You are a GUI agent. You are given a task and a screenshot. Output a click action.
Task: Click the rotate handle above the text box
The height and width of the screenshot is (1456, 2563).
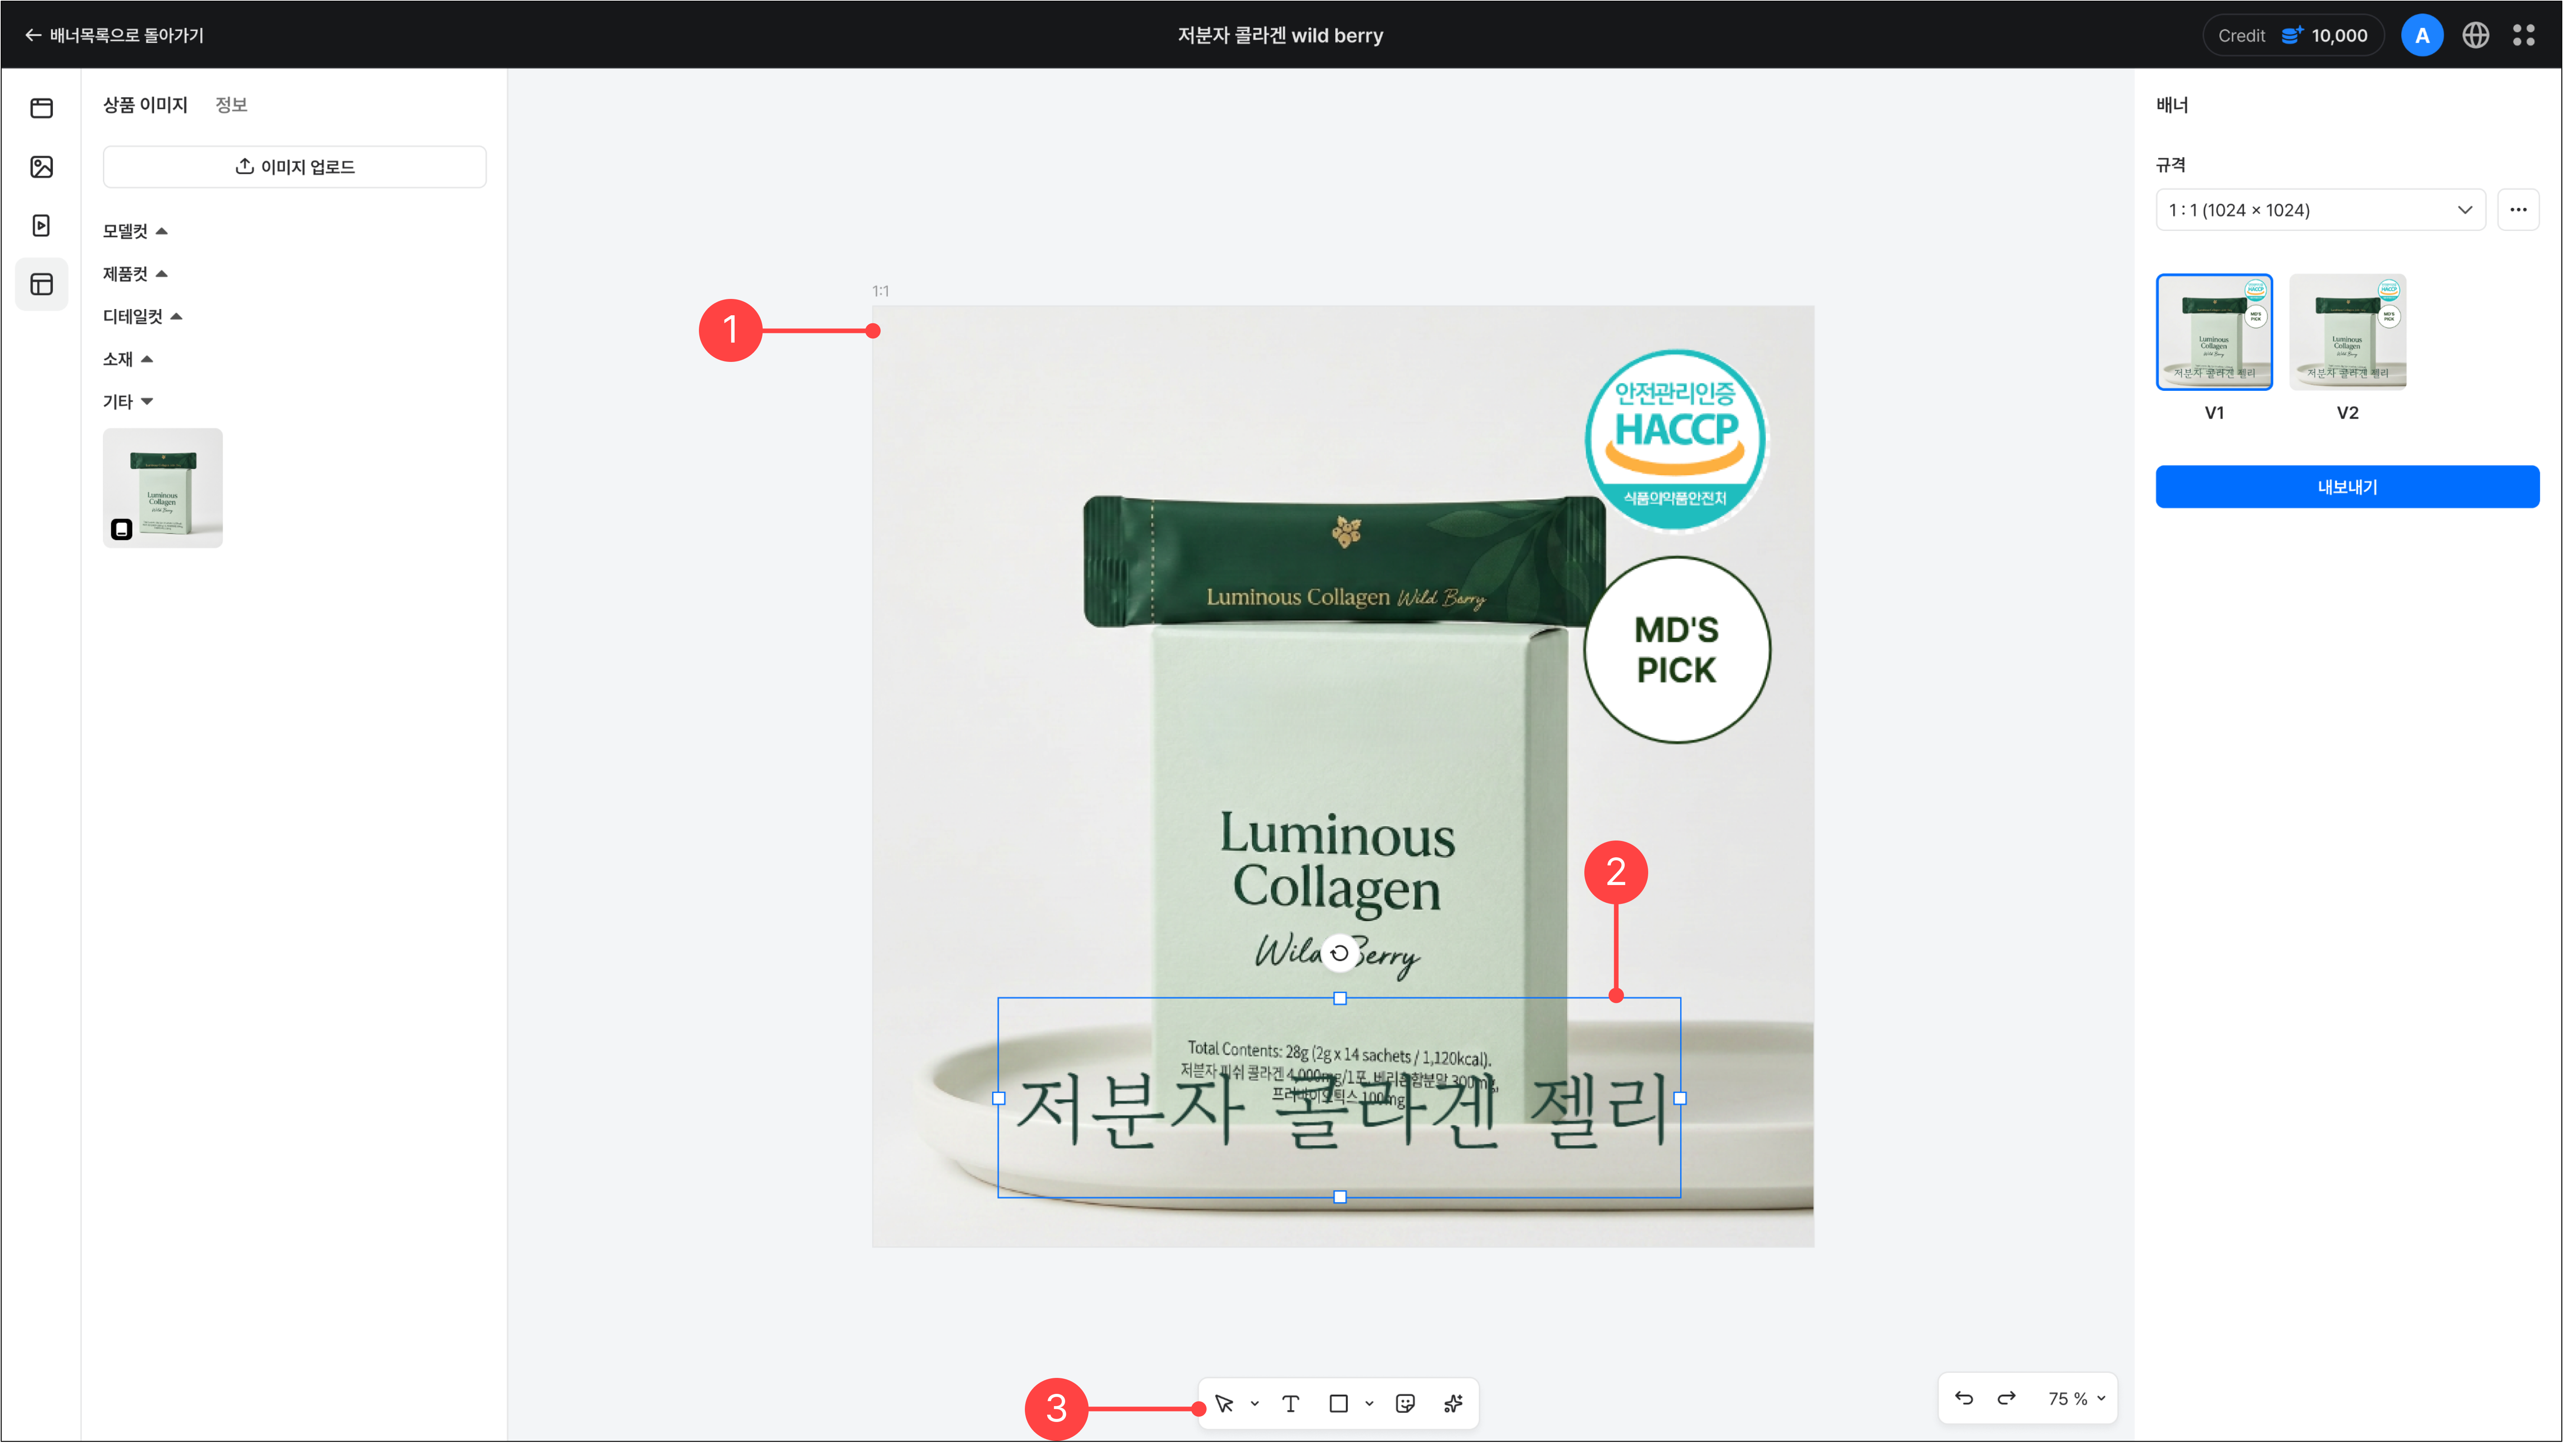[1339, 953]
